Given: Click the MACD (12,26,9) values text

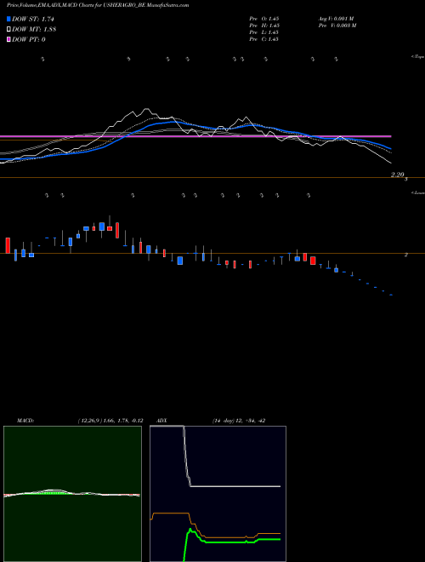Looking at the screenshot, I should pos(110,421).
